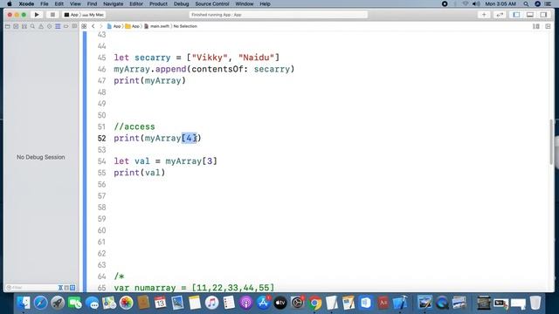
Task: Click the activity status field
Action: [278, 15]
